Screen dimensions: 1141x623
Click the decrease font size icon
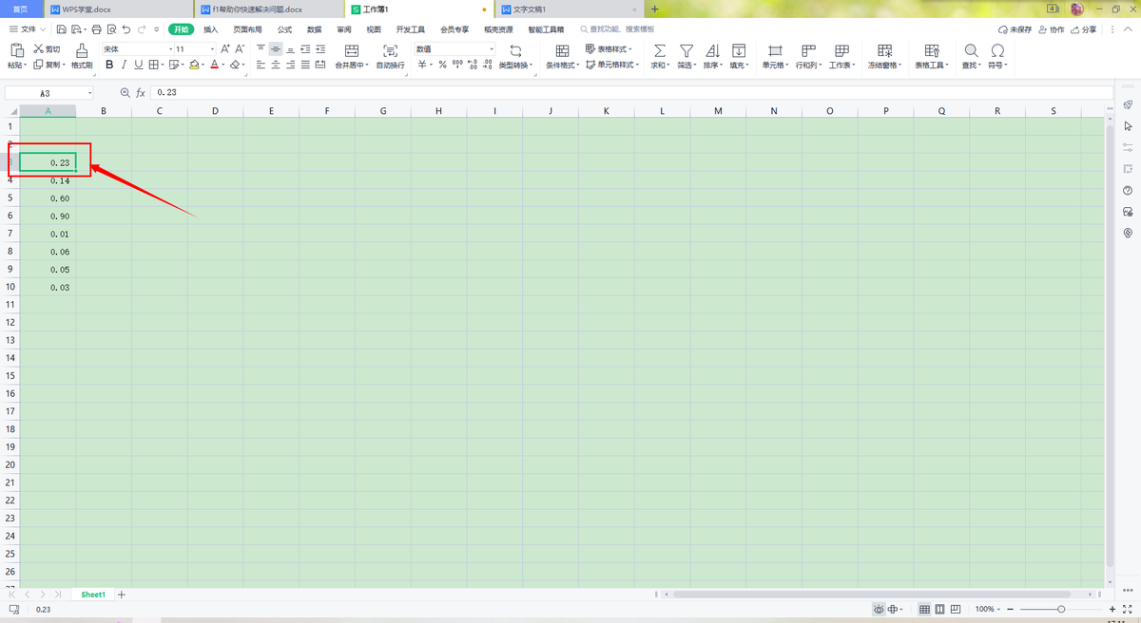(240, 48)
